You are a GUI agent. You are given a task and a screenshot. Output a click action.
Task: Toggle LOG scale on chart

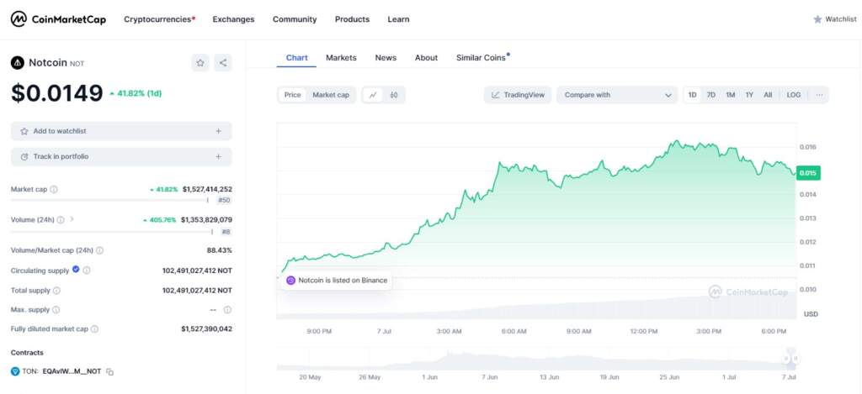click(x=793, y=95)
